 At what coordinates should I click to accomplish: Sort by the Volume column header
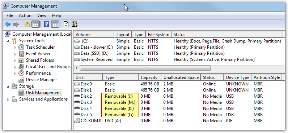click(x=94, y=35)
